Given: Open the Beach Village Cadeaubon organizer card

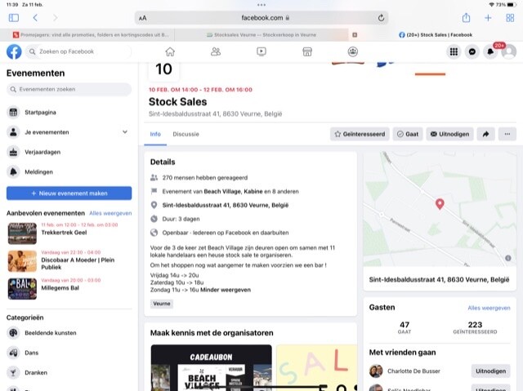Looking at the screenshot, I should pyautogui.click(x=211, y=367).
